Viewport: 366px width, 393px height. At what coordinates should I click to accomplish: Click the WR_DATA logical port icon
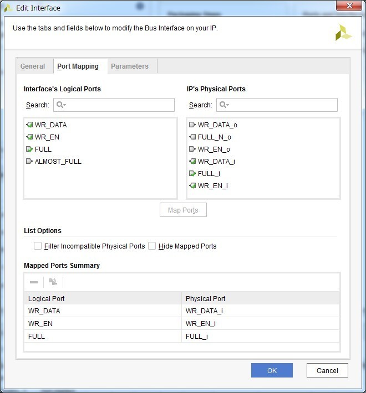(x=29, y=125)
